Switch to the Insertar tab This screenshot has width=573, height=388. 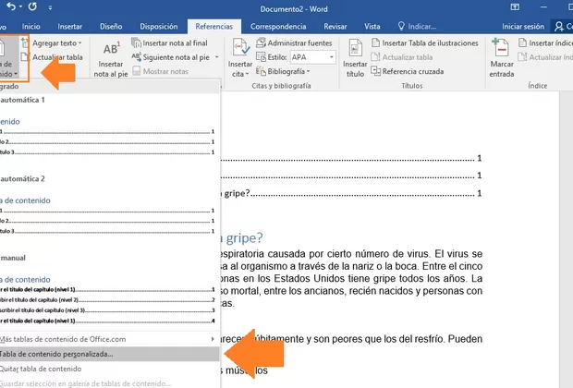pyautogui.click(x=69, y=26)
